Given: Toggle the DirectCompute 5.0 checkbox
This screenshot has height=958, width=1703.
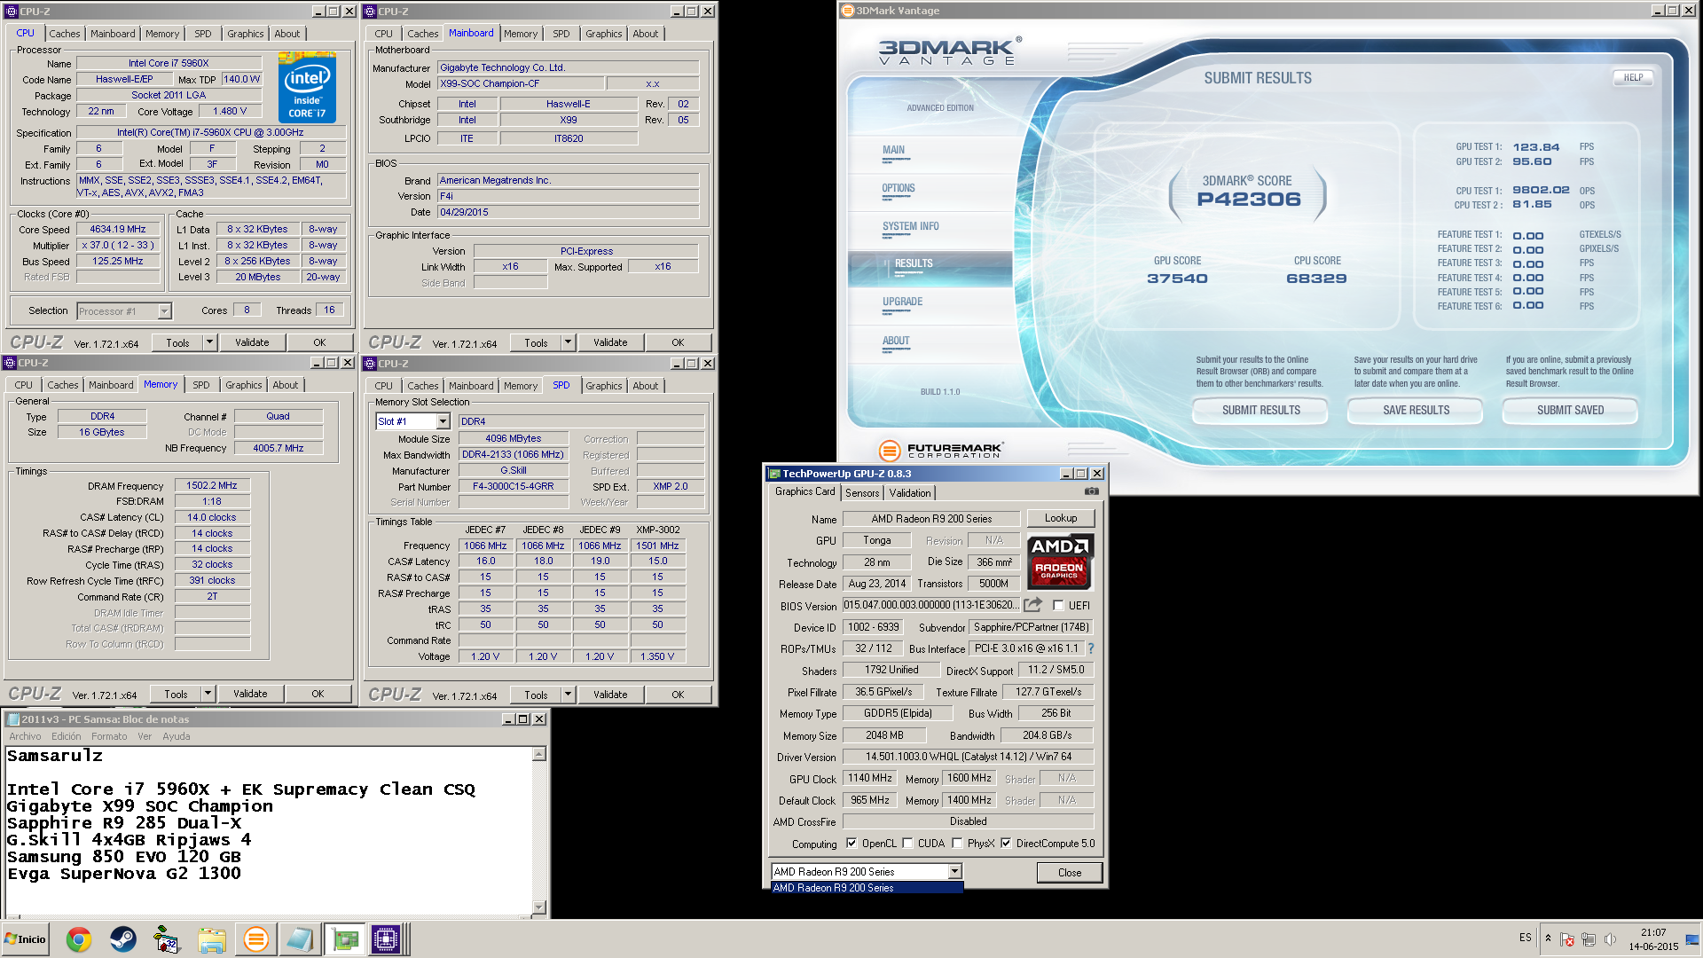Looking at the screenshot, I should tap(1006, 844).
